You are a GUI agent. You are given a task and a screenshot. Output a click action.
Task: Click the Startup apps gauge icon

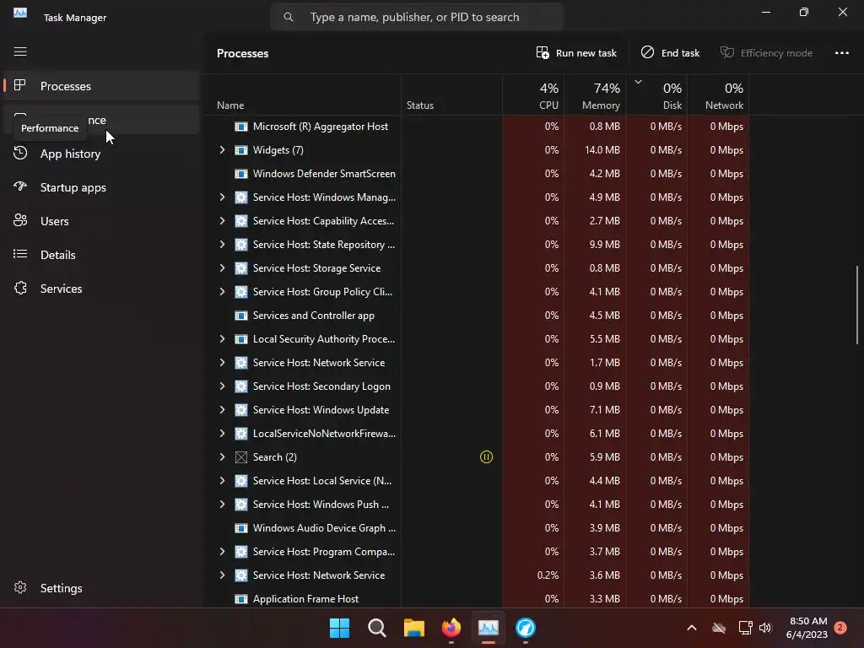coord(20,186)
